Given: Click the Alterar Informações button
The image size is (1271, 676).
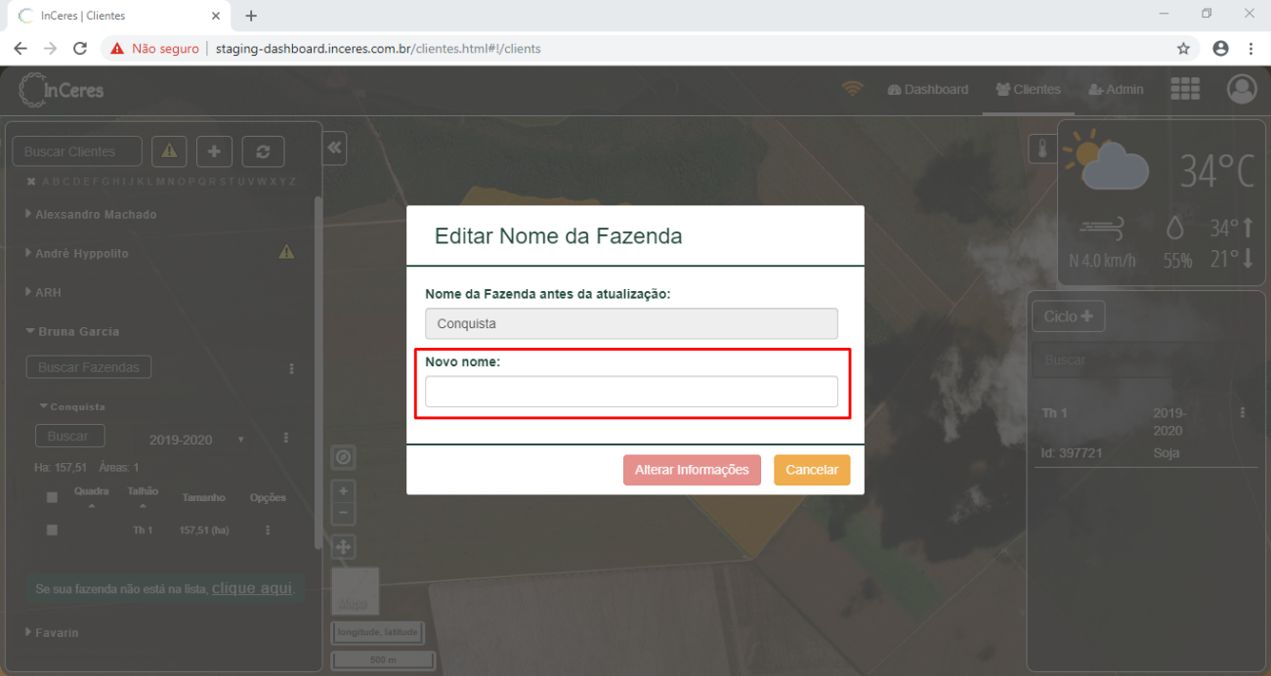Looking at the screenshot, I should pos(692,470).
